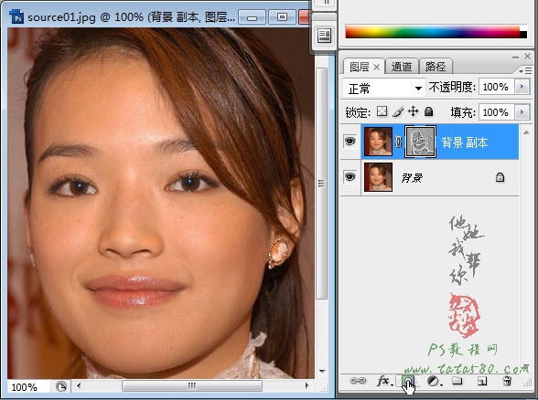The height and width of the screenshot is (400, 538).
Task: Open the layers panel options menu
Action: [525, 70]
